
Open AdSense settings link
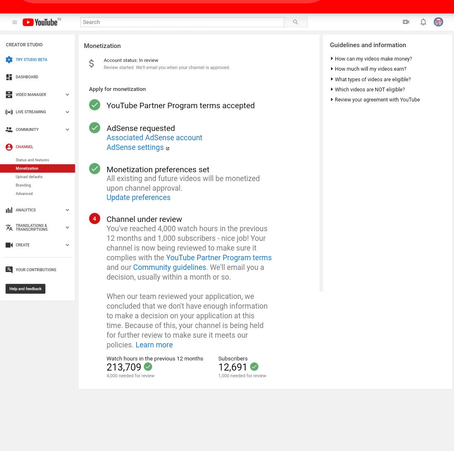click(135, 147)
